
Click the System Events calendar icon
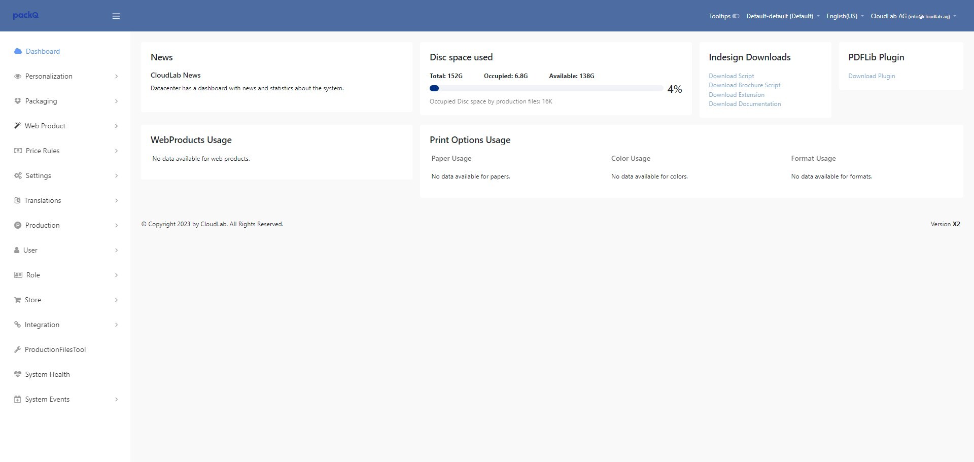pyautogui.click(x=18, y=399)
